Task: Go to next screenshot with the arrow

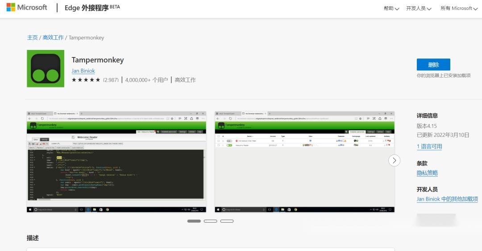Action: pos(394,160)
